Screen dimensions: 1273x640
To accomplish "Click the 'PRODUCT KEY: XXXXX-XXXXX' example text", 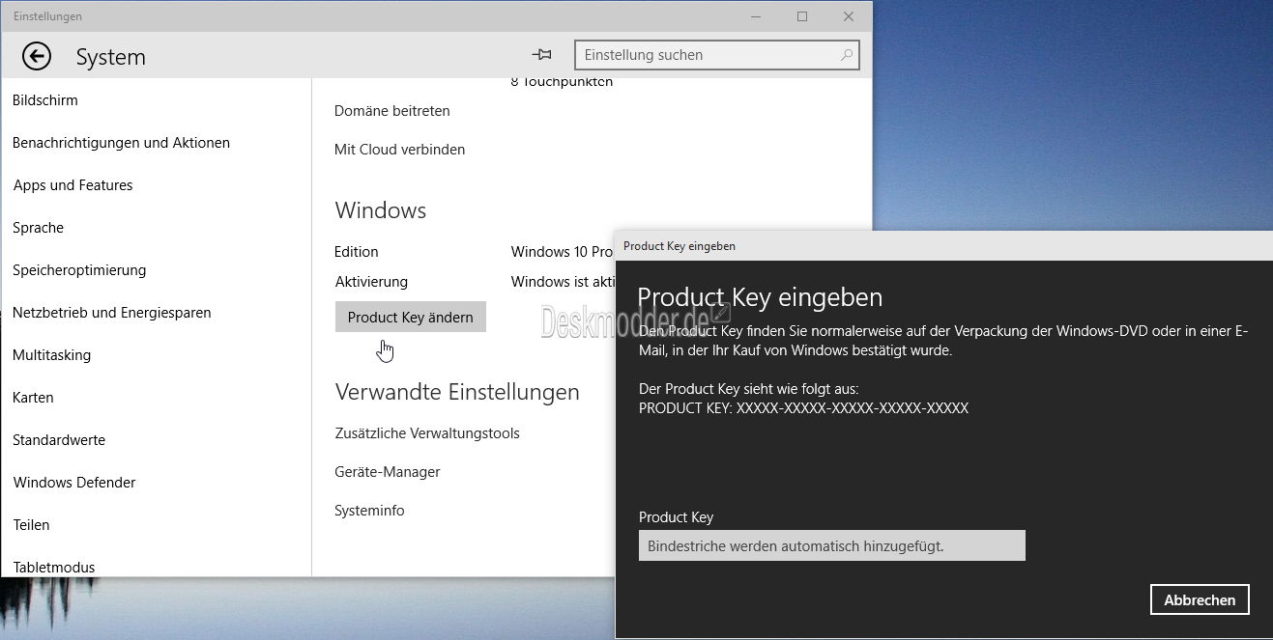I will click(803, 408).
